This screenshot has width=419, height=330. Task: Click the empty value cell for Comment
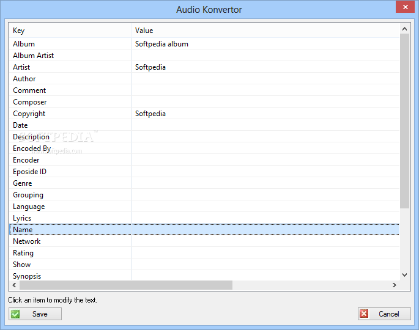coord(265,90)
